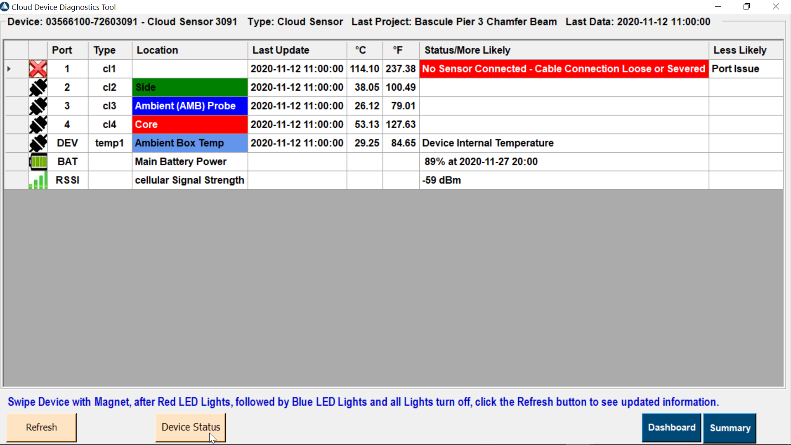Select the blue Ambient (AMB) Probe cell
791x445 pixels.
coord(190,106)
